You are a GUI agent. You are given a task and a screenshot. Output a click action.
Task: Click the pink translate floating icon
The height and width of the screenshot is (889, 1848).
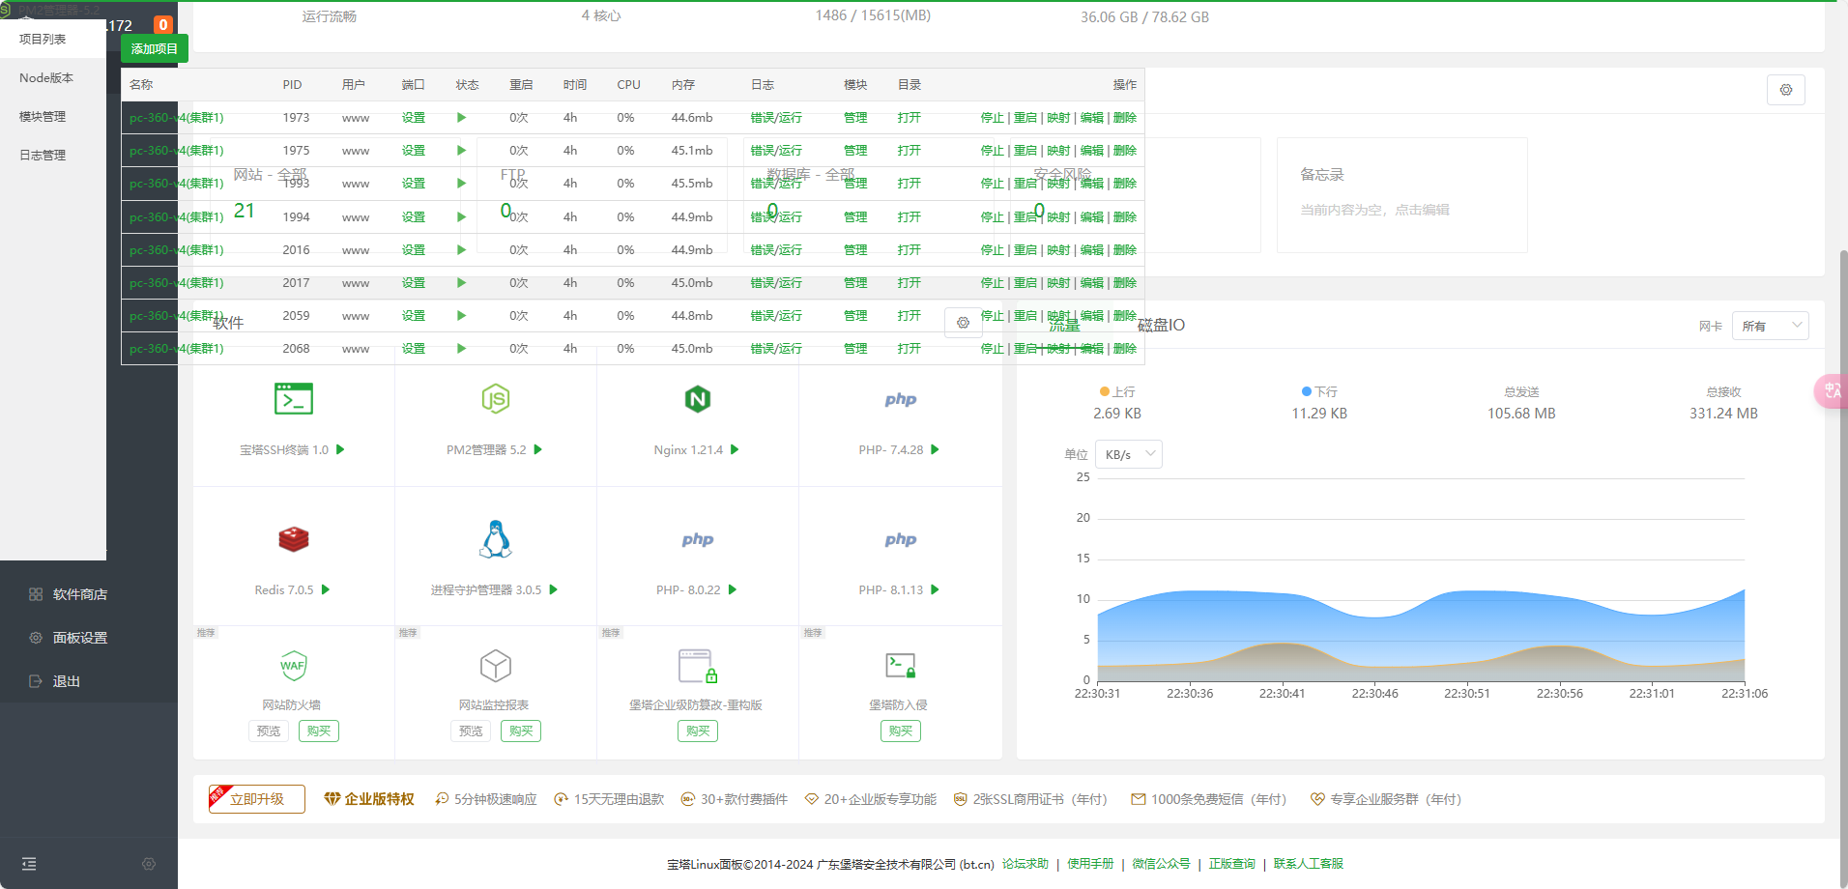point(1832,391)
